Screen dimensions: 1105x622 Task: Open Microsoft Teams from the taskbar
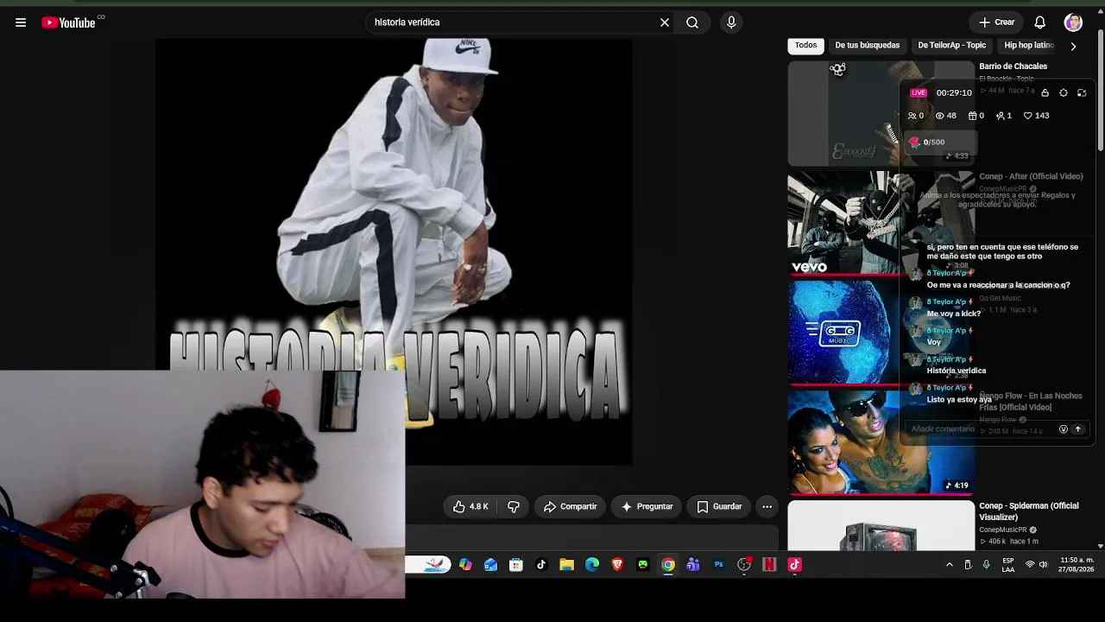pyautogui.click(x=693, y=565)
